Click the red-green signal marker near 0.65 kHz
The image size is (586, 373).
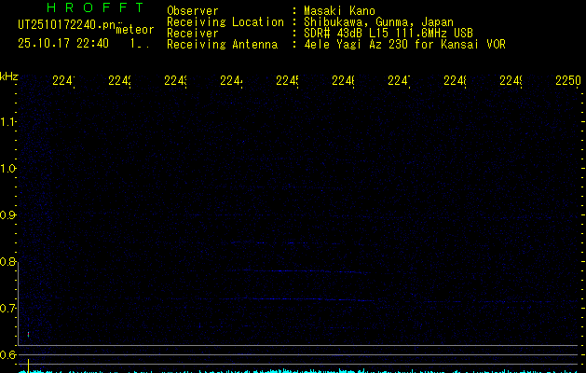point(28,334)
